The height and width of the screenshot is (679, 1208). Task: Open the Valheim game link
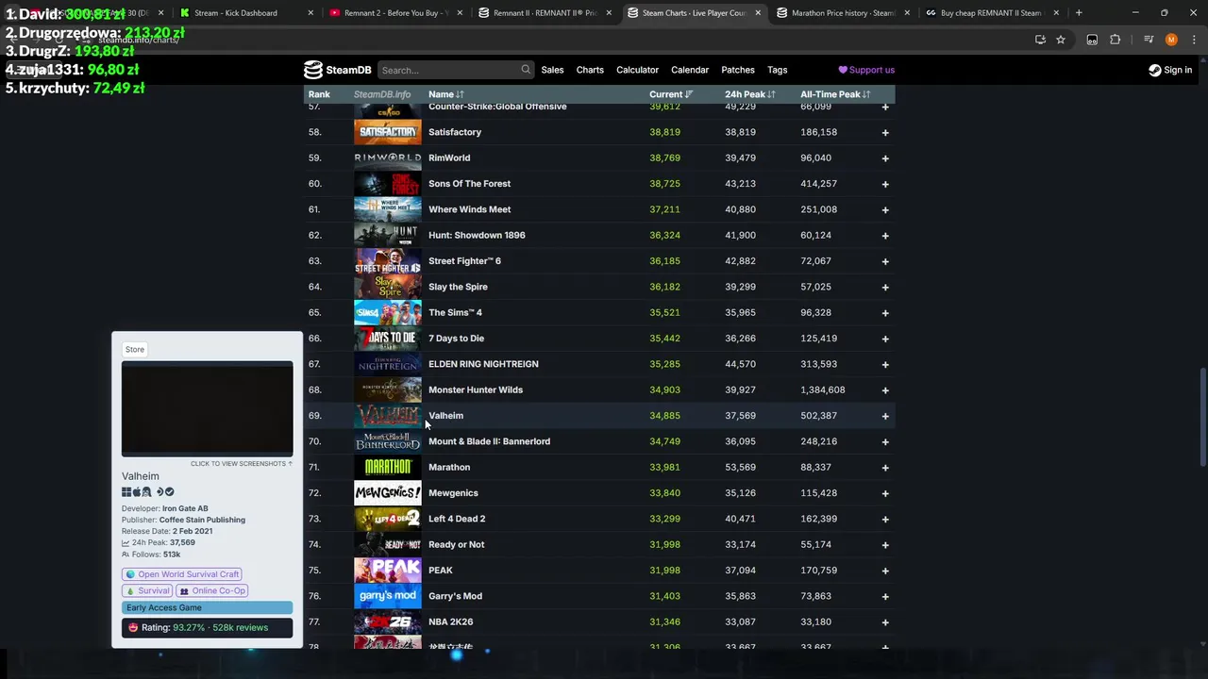[445, 416]
